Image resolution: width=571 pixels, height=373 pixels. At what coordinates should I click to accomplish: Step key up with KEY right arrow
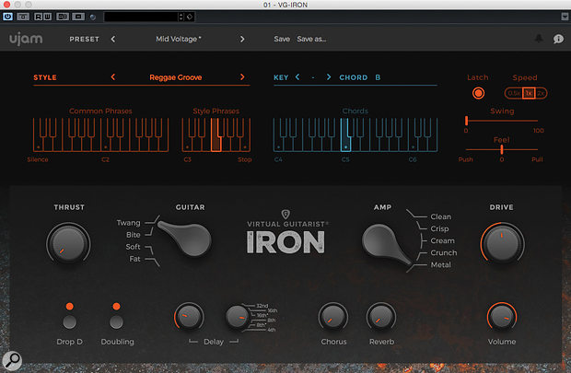(x=329, y=77)
